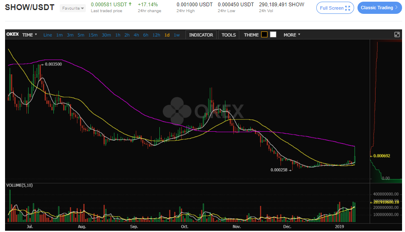Image resolution: width=405 pixels, height=232 pixels.
Task: Open the TOOLS menu
Action: (x=229, y=35)
